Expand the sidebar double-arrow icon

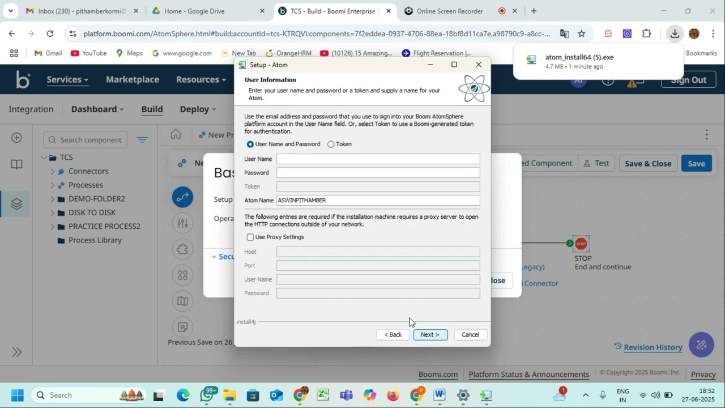pyautogui.click(x=16, y=352)
